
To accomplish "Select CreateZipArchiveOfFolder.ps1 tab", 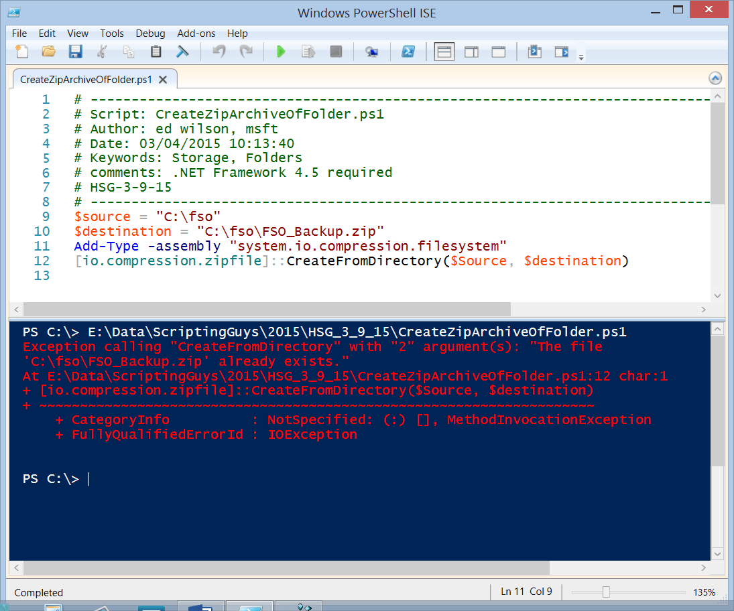I will [x=86, y=80].
